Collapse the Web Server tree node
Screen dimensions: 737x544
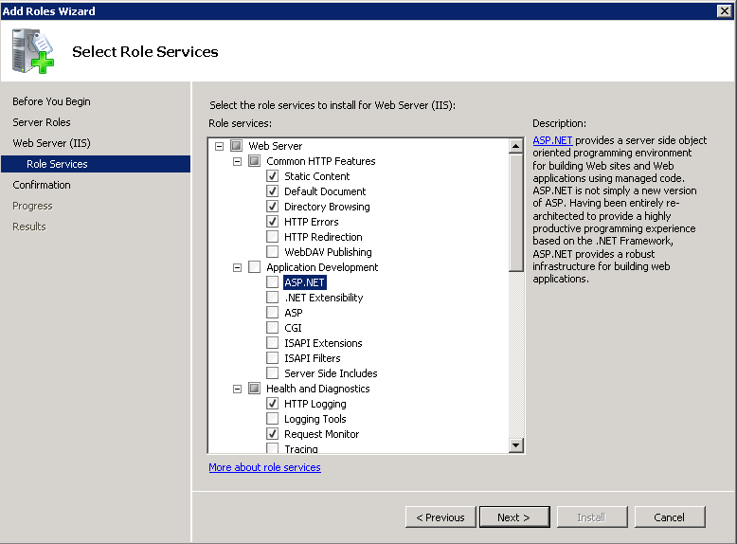point(219,146)
